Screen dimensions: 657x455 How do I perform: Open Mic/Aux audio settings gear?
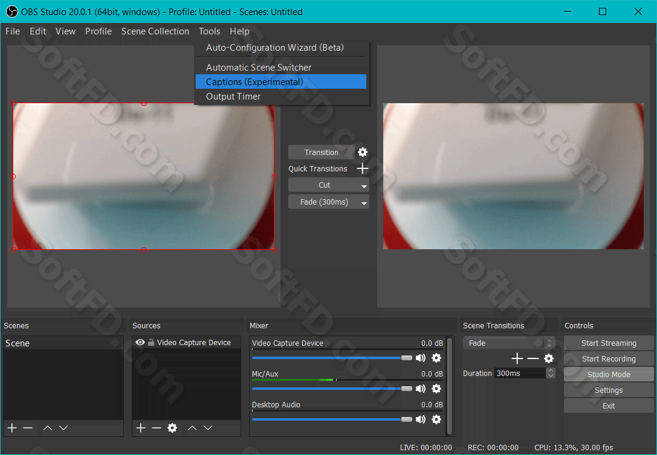point(436,389)
